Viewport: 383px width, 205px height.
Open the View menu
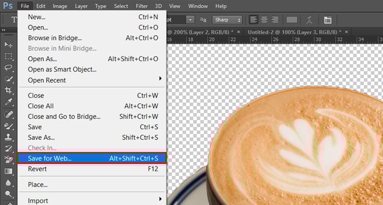coord(175,6)
